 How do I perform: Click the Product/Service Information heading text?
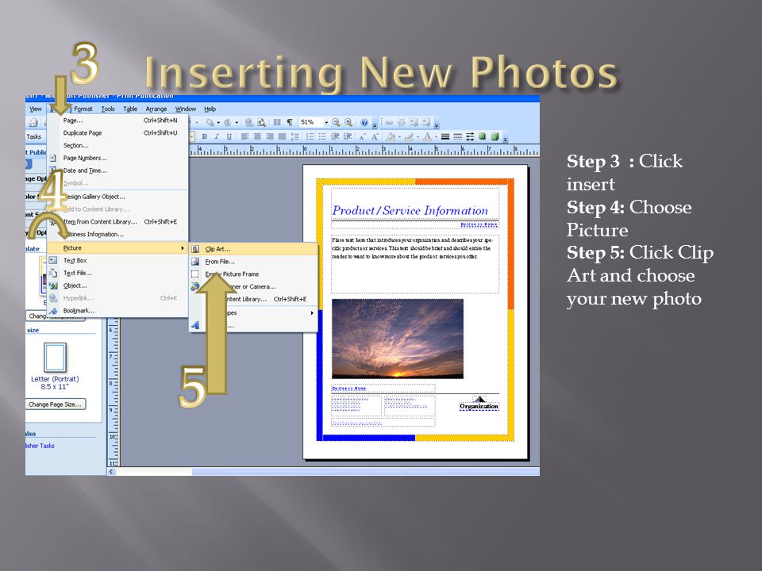(410, 210)
